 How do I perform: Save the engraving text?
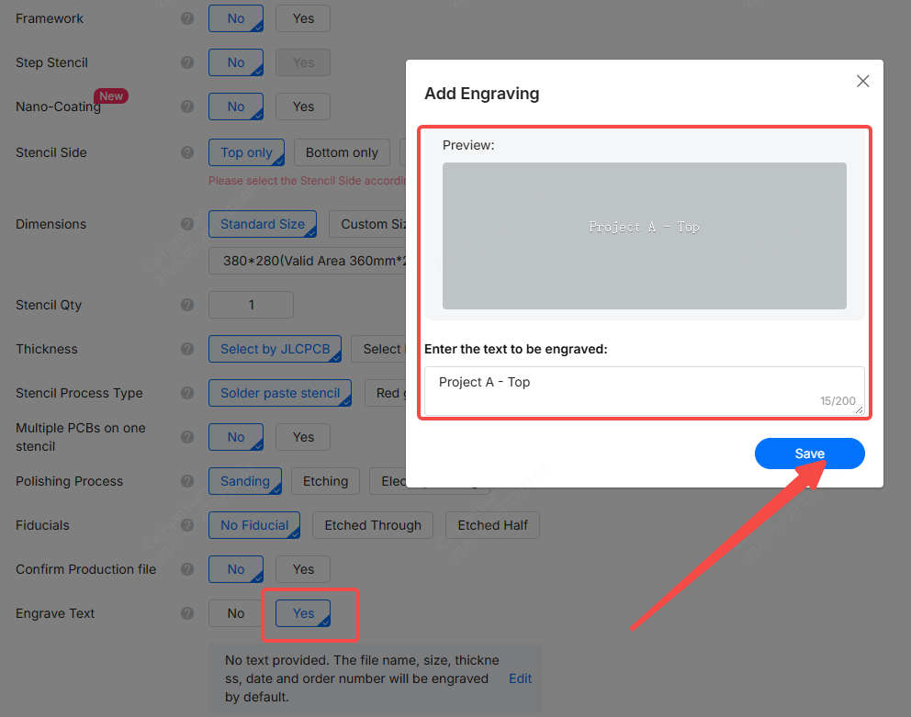tap(809, 454)
